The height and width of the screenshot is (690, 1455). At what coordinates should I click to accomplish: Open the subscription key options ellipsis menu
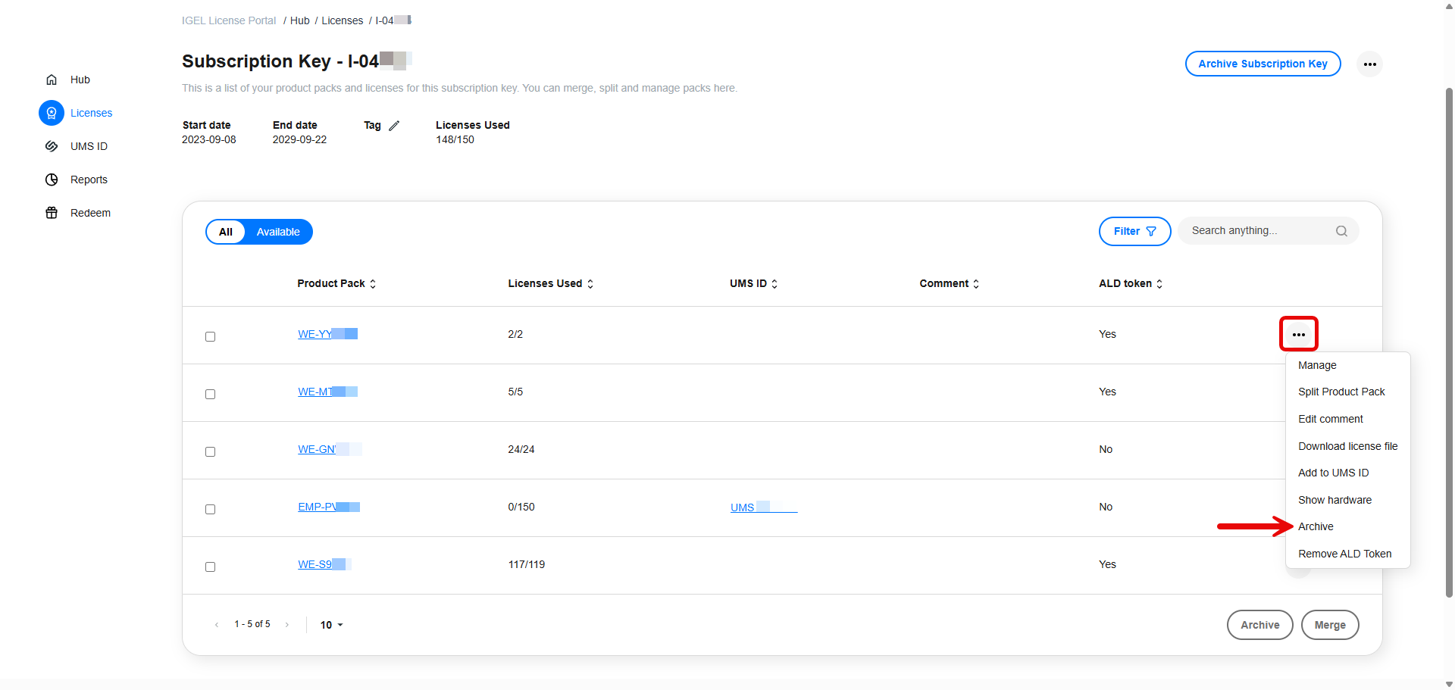pos(1369,64)
